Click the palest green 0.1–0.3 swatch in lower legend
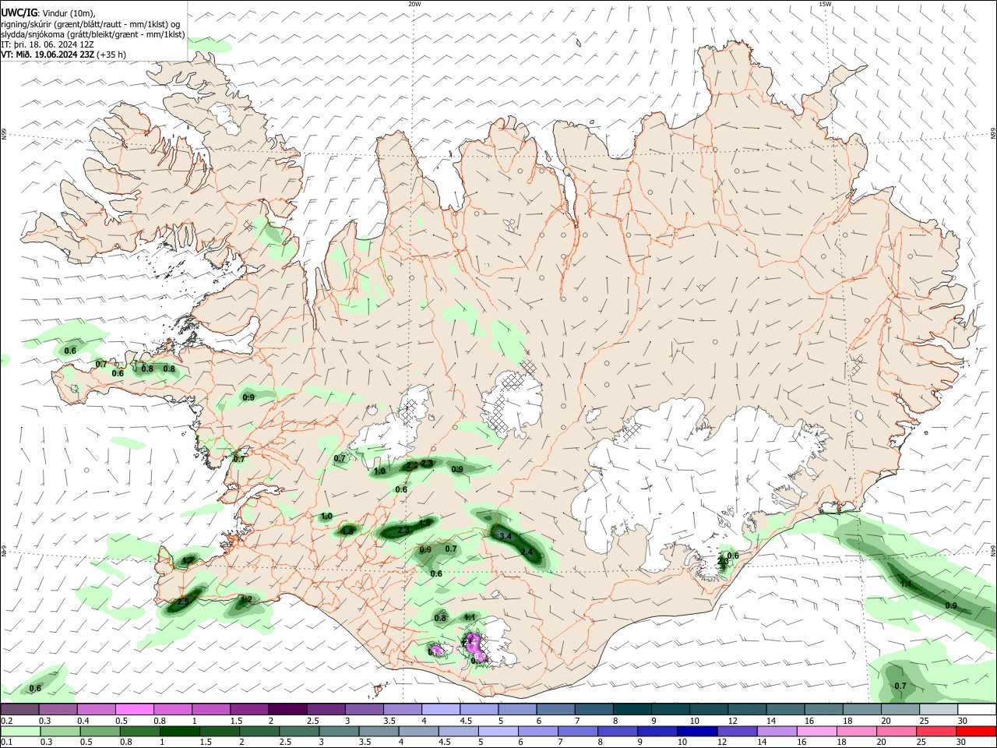The image size is (997, 748). pyautogui.click(x=20, y=732)
